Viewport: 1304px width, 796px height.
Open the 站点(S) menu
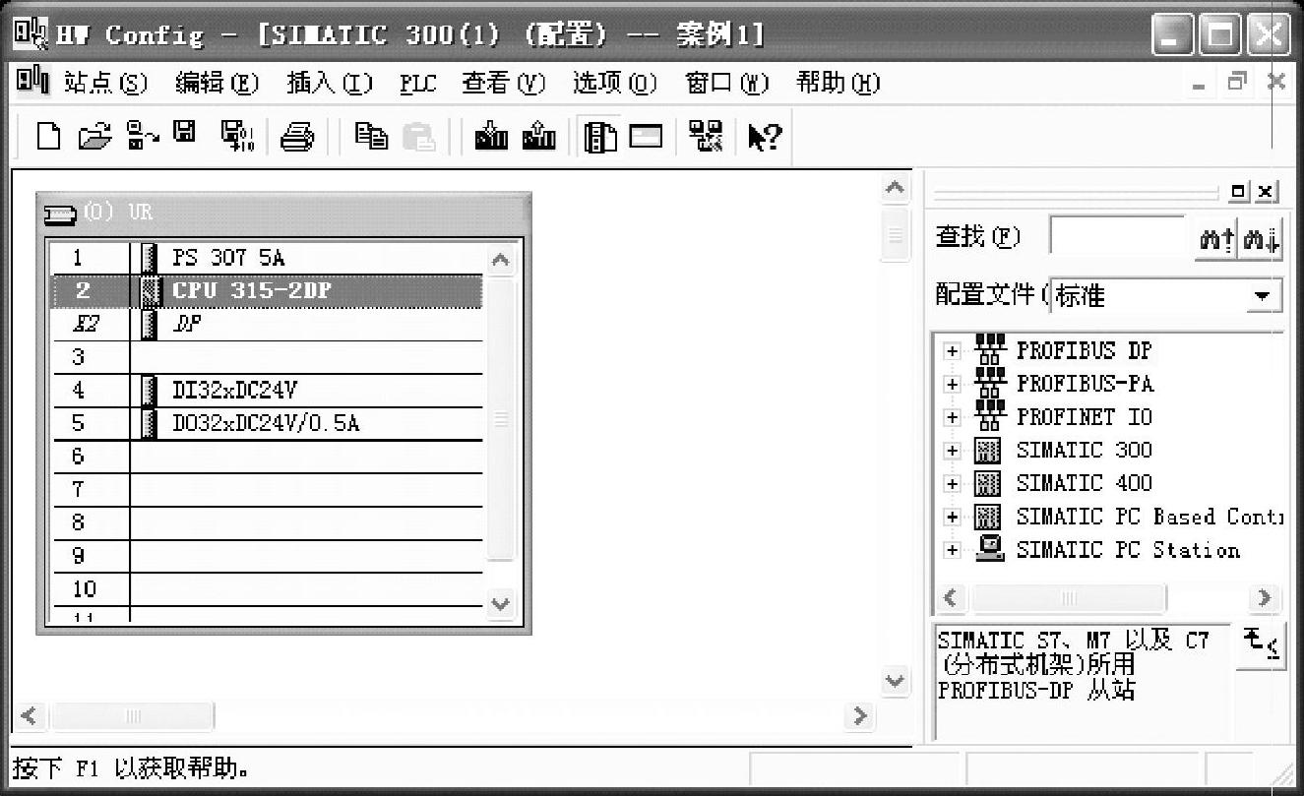point(105,84)
